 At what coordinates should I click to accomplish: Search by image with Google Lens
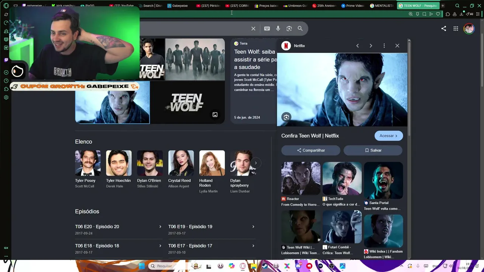(x=289, y=29)
